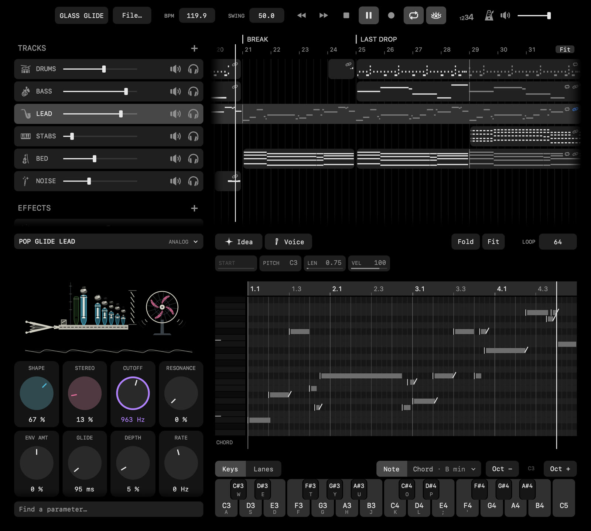Viewport: 591px width, 531px height.
Task: Click the Voice button
Action: [288, 242]
